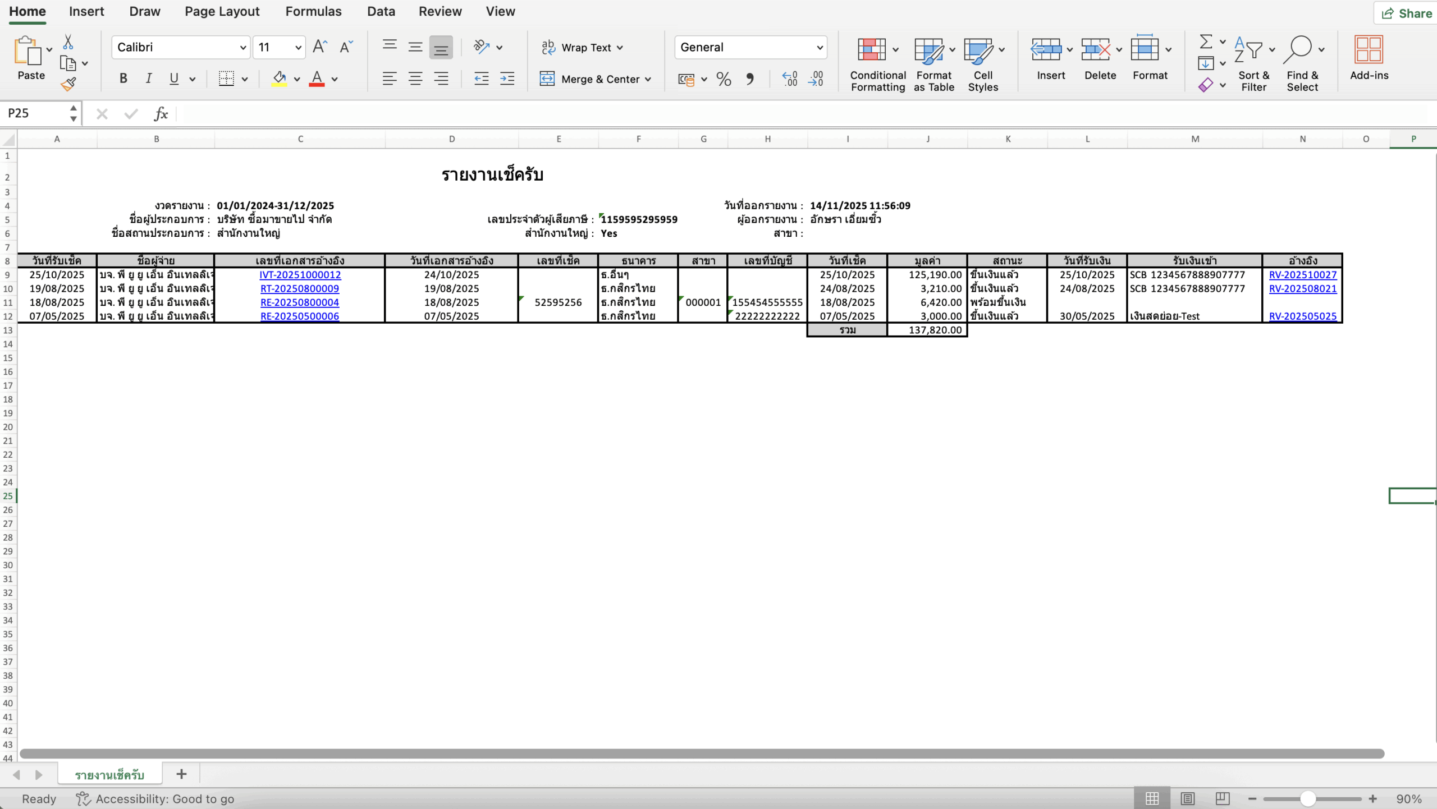Click the Increase Indent icon
This screenshot has height=809, width=1437.
[507, 79]
